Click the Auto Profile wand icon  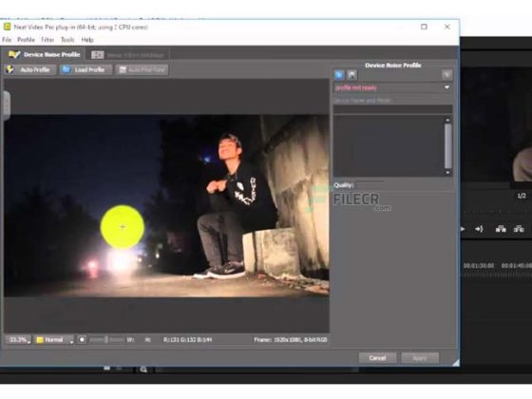[10, 69]
